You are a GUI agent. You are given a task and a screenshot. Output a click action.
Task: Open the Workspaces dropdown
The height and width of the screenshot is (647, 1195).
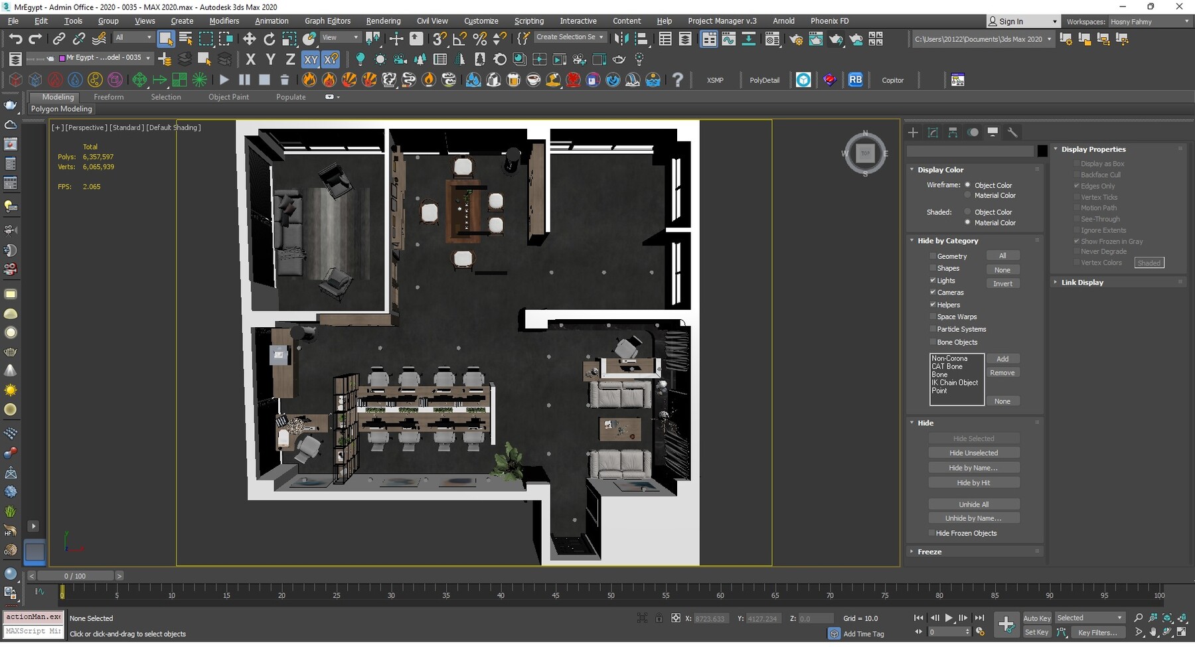(x=1149, y=21)
